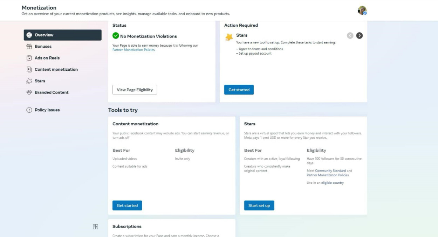Open the profile avatar menu
Viewport: 438px width, 237px height.
[x=362, y=11]
